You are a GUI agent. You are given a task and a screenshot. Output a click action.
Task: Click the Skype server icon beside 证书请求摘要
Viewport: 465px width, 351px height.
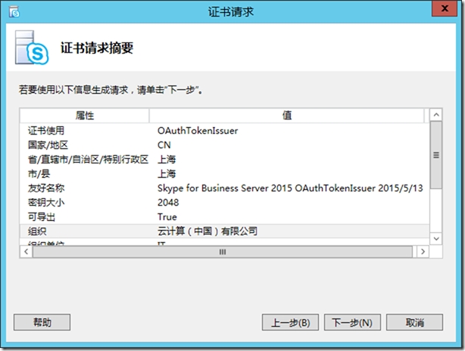pos(32,48)
